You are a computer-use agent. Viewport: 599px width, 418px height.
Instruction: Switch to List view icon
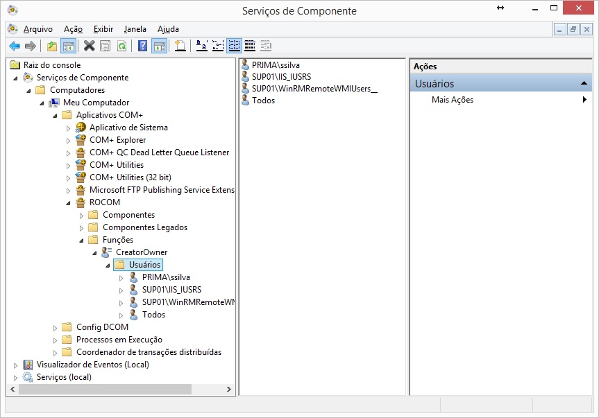click(x=234, y=46)
